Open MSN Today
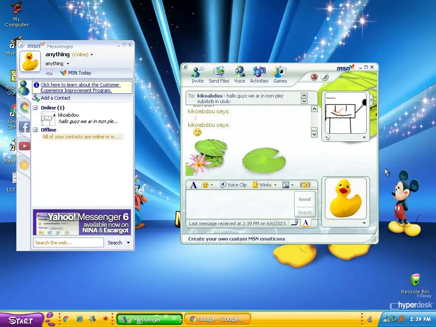Screen dimensions: 436x327 click(x=76, y=73)
